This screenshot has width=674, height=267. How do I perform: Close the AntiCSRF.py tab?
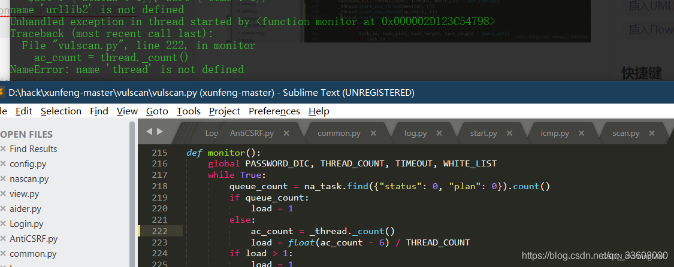(287, 133)
